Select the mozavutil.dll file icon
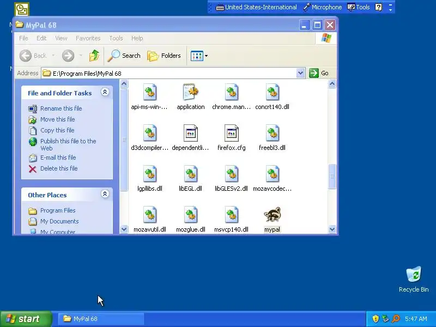Viewport: 436px width, 327px height. (x=150, y=215)
